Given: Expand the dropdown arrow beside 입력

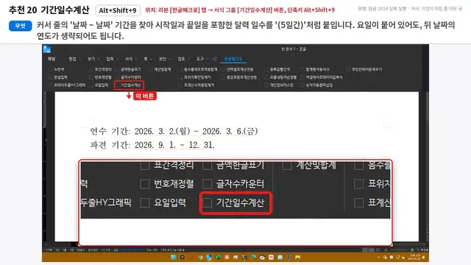Looking at the screenshot, I should (117, 59).
